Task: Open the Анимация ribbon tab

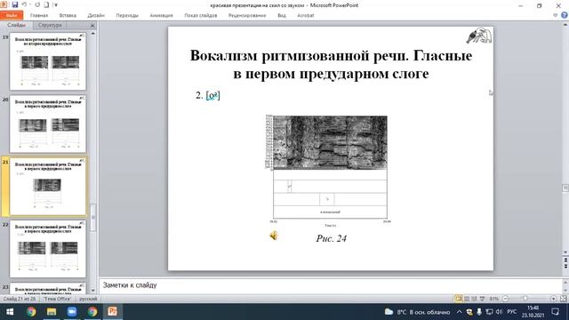Action: coord(161,16)
